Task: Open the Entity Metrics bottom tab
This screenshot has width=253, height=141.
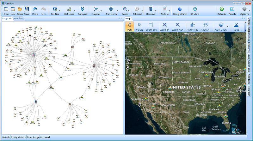Action: click(x=18, y=138)
